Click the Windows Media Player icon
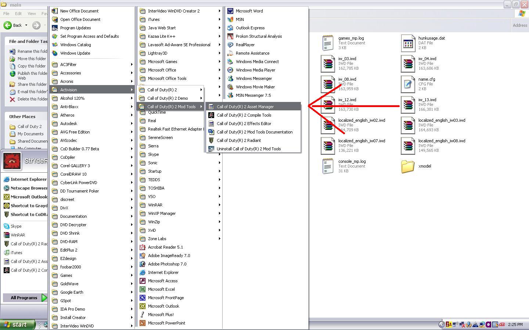Screen dimensions: 529x330 (230, 70)
